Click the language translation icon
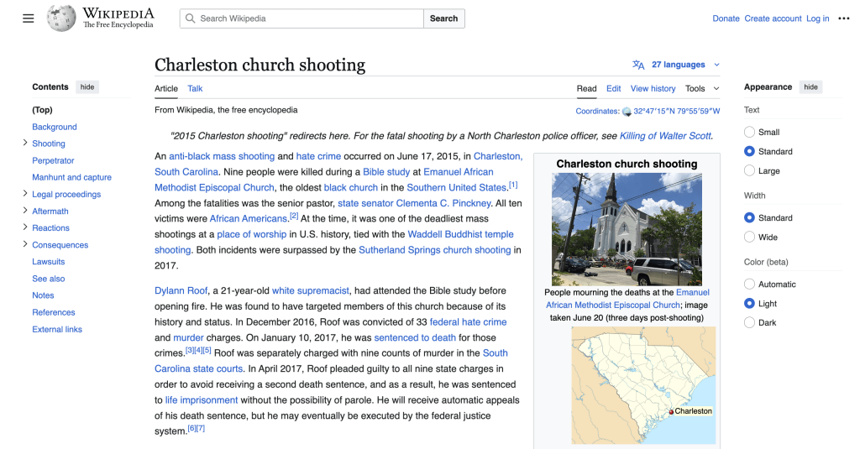The image size is (860, 449). click(x=638, y=65)
